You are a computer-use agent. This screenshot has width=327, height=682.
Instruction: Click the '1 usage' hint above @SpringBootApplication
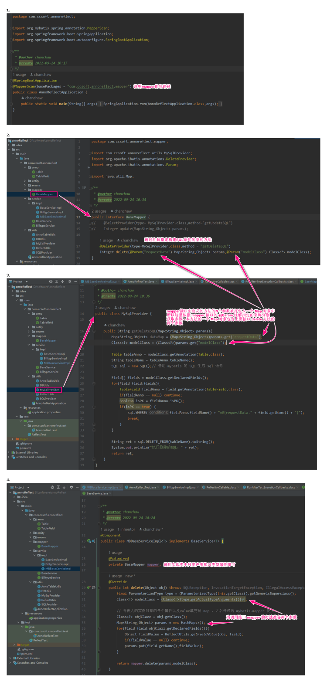pos(19,75)
